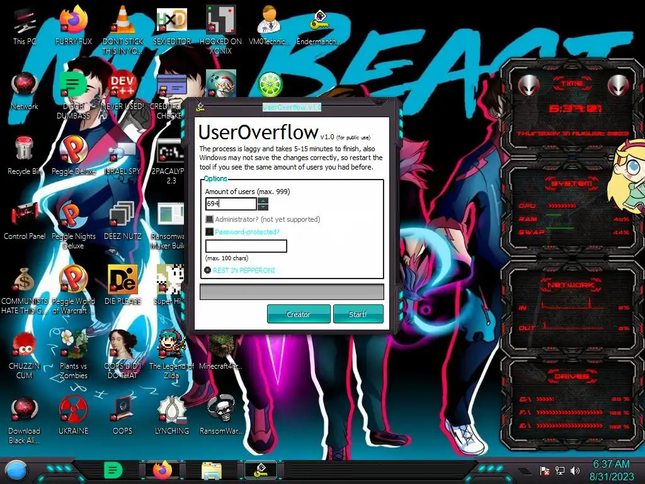Click the taskbar clock showing 6:37 AM

(612, 470)
